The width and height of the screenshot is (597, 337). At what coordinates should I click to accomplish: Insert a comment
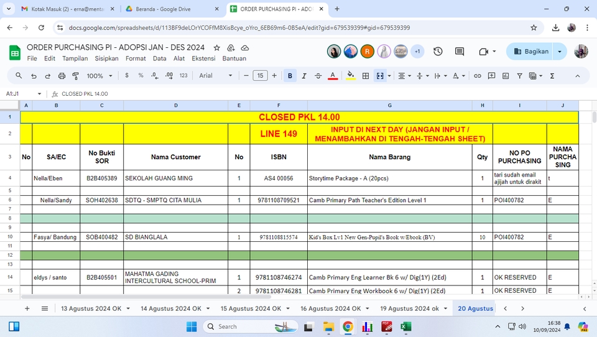click(491, 76)
